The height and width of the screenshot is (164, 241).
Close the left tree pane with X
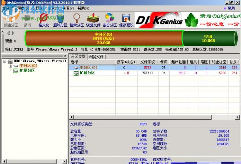[65, 56]
